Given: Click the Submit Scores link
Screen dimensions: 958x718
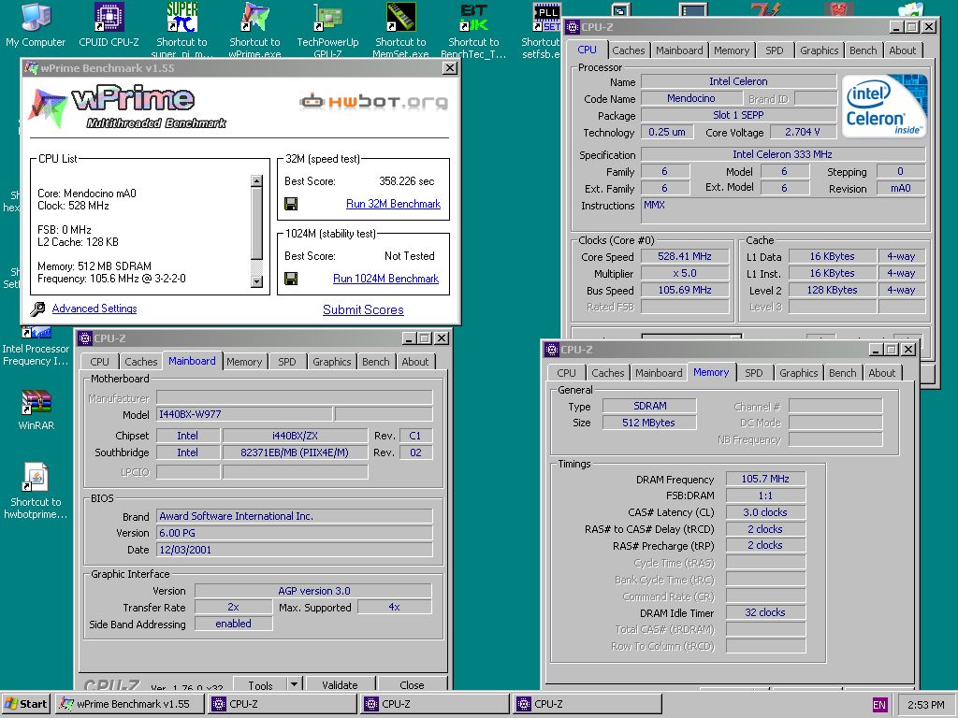Looking at the screenshot, I should click(363, 309).
